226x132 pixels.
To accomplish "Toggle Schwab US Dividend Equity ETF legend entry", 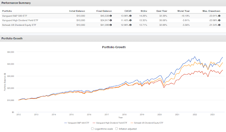I will click(x=147, y=123).
